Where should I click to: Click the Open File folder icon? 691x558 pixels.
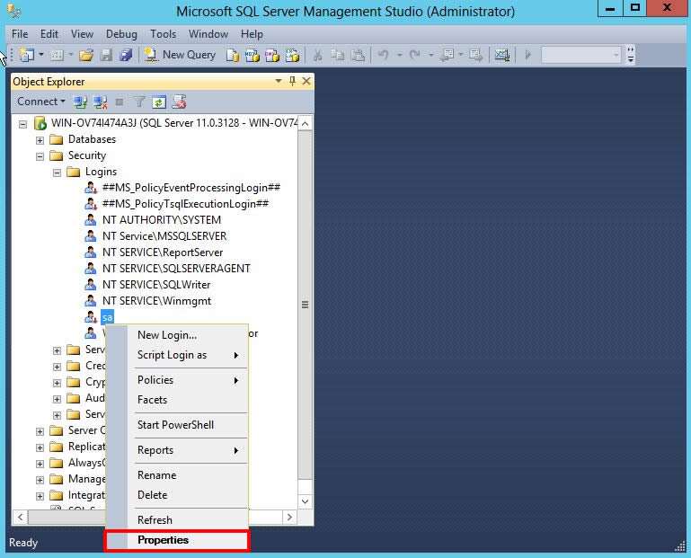click(x=86, y=55)
